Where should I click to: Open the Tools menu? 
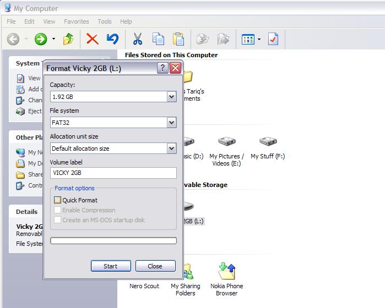pos(105,21)
